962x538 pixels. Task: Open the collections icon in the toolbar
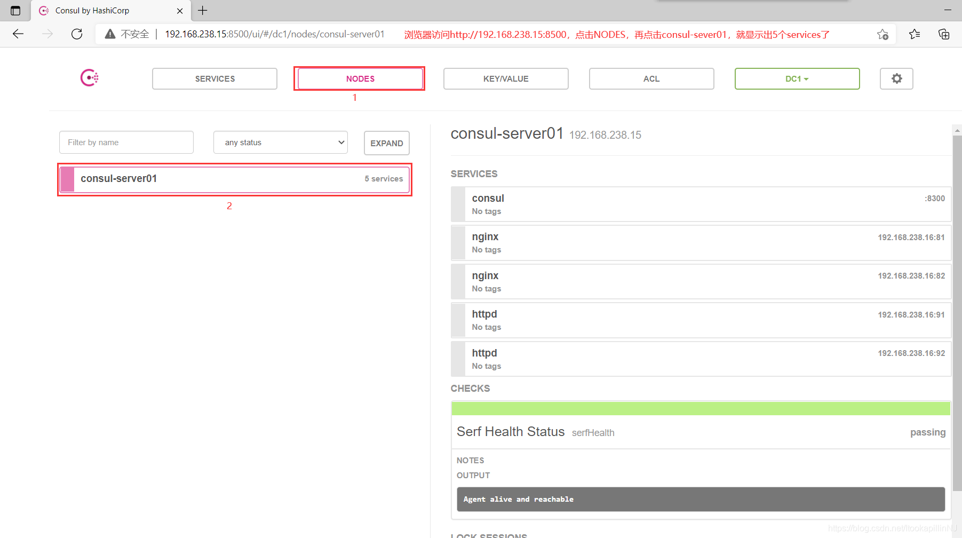click(944, 34)
